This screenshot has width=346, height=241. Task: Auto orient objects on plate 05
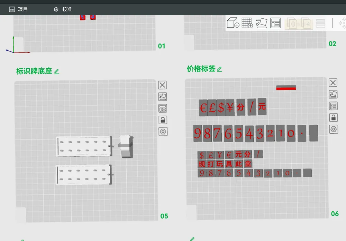(x=163, y=97)
